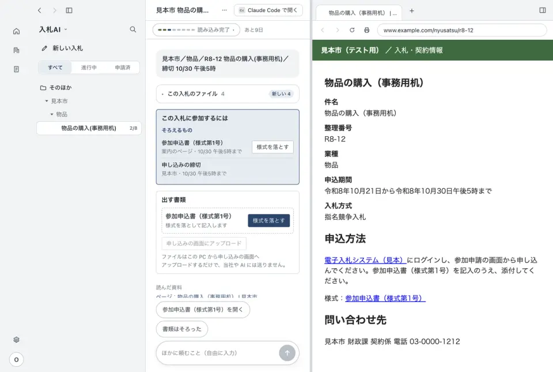The image size is (553, 372).
Task: Reload the browser page
Action: [352, 31]
